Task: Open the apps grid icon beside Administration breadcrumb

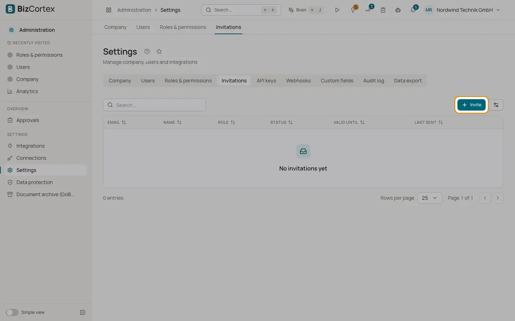Action: tap(109, 10)
